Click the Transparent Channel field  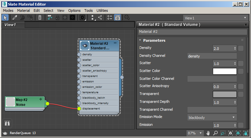click(212, 110)
